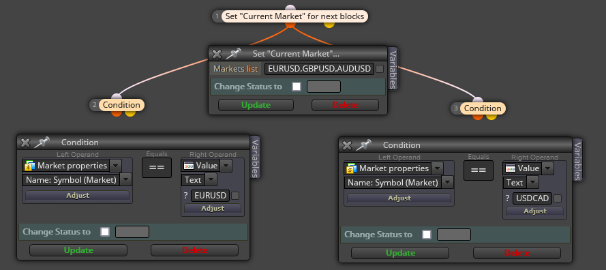Click status field in EURUSD Condition panel
Image resolution: width=606 pixels, height=270 pixels.
click(132, 232)
